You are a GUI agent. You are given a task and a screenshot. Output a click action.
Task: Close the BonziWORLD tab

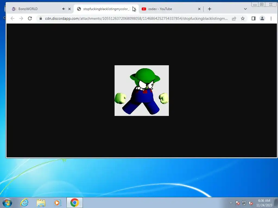pyautogui.click(x=69, y=9)
